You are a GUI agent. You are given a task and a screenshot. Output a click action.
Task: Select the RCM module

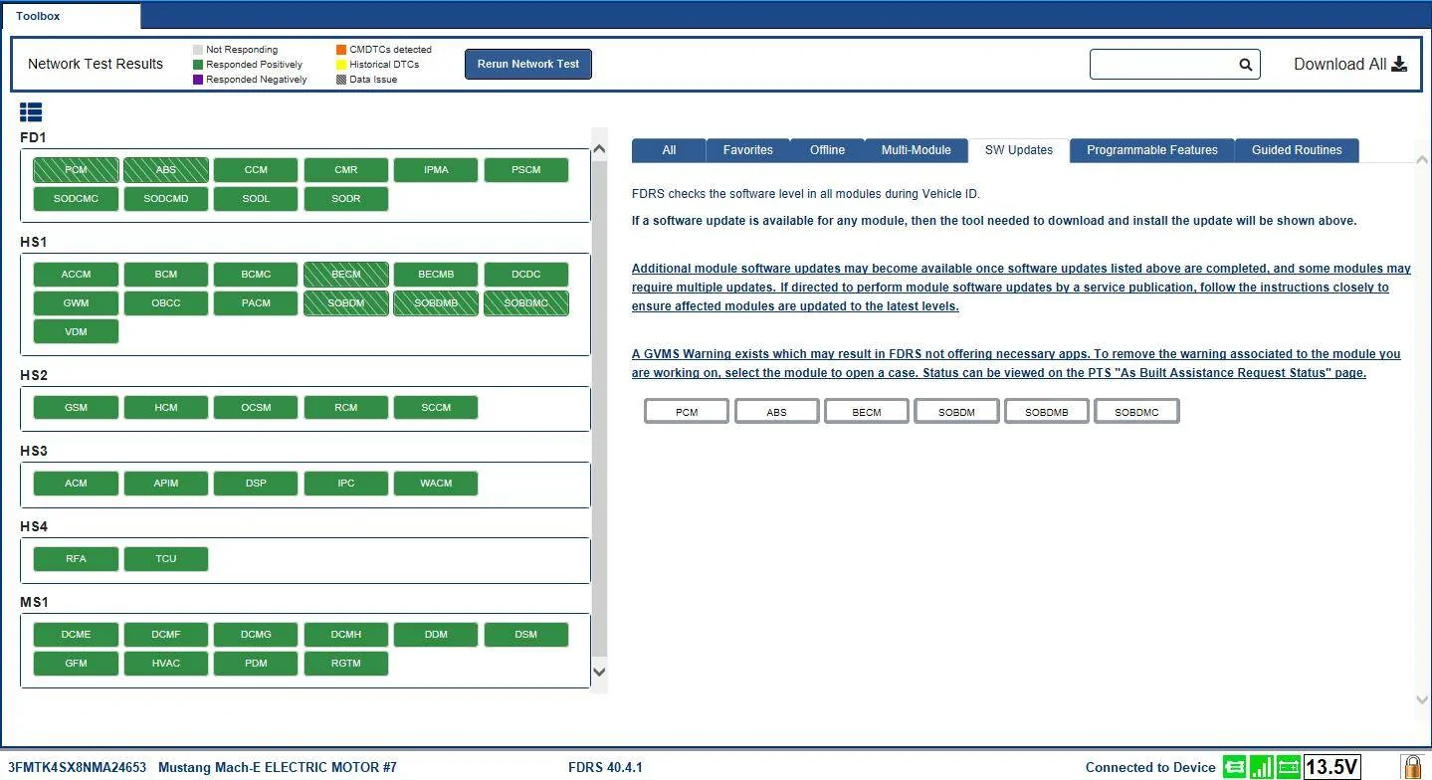pos(346,408)
